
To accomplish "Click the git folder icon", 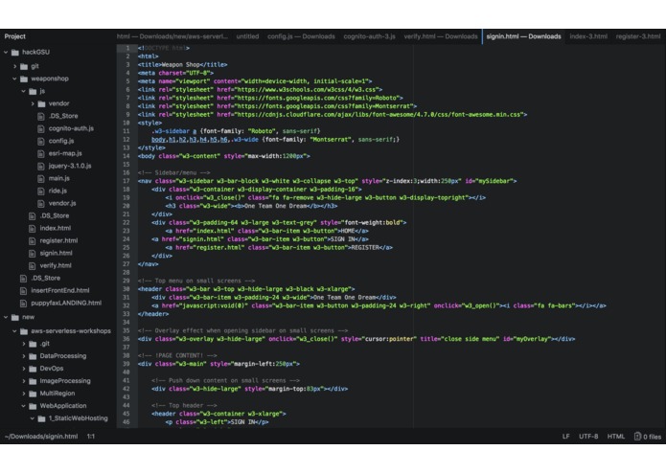I will [x=24, y=66].
